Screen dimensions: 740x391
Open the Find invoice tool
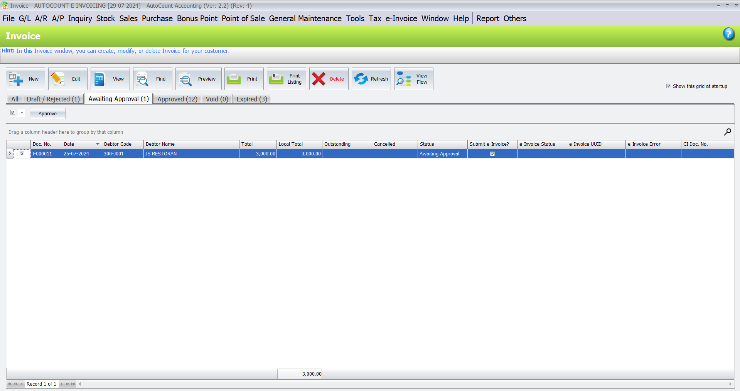pos(152,79)
